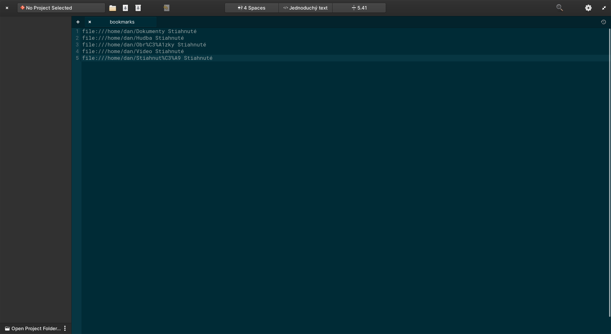Open a file with the folder icon

click(x=113, y=8)
